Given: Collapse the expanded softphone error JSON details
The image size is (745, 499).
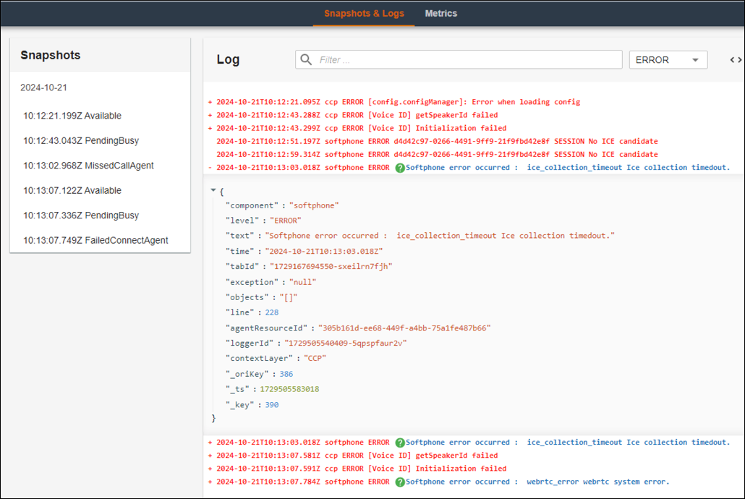Looking at the screenshot, I should pos(210,167).
